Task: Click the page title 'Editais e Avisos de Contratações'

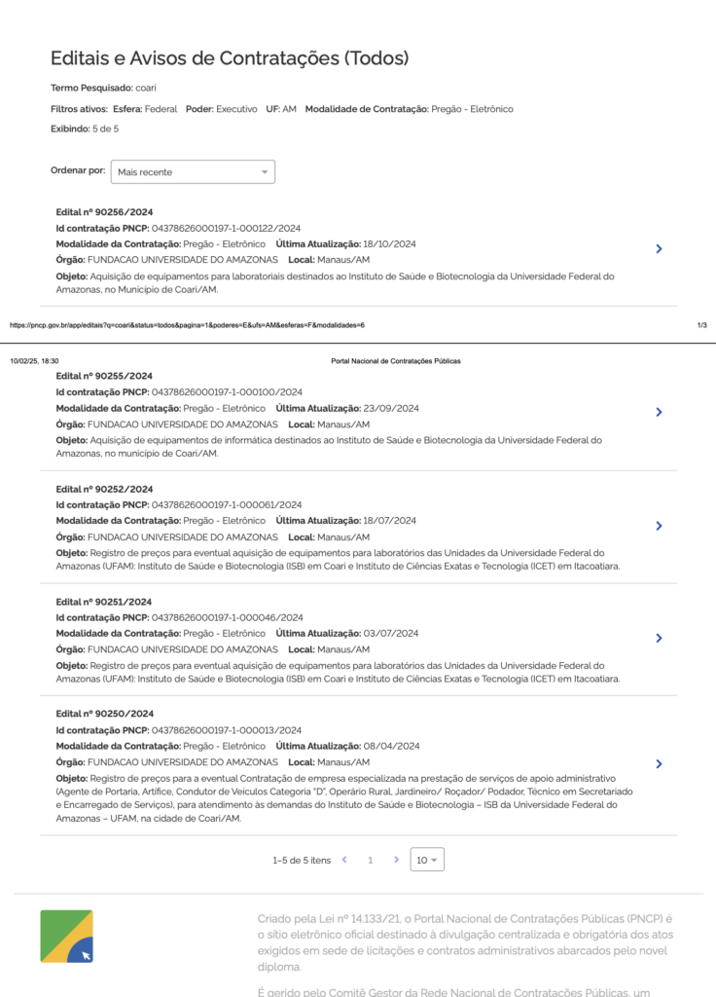Action: pos(229,58)
